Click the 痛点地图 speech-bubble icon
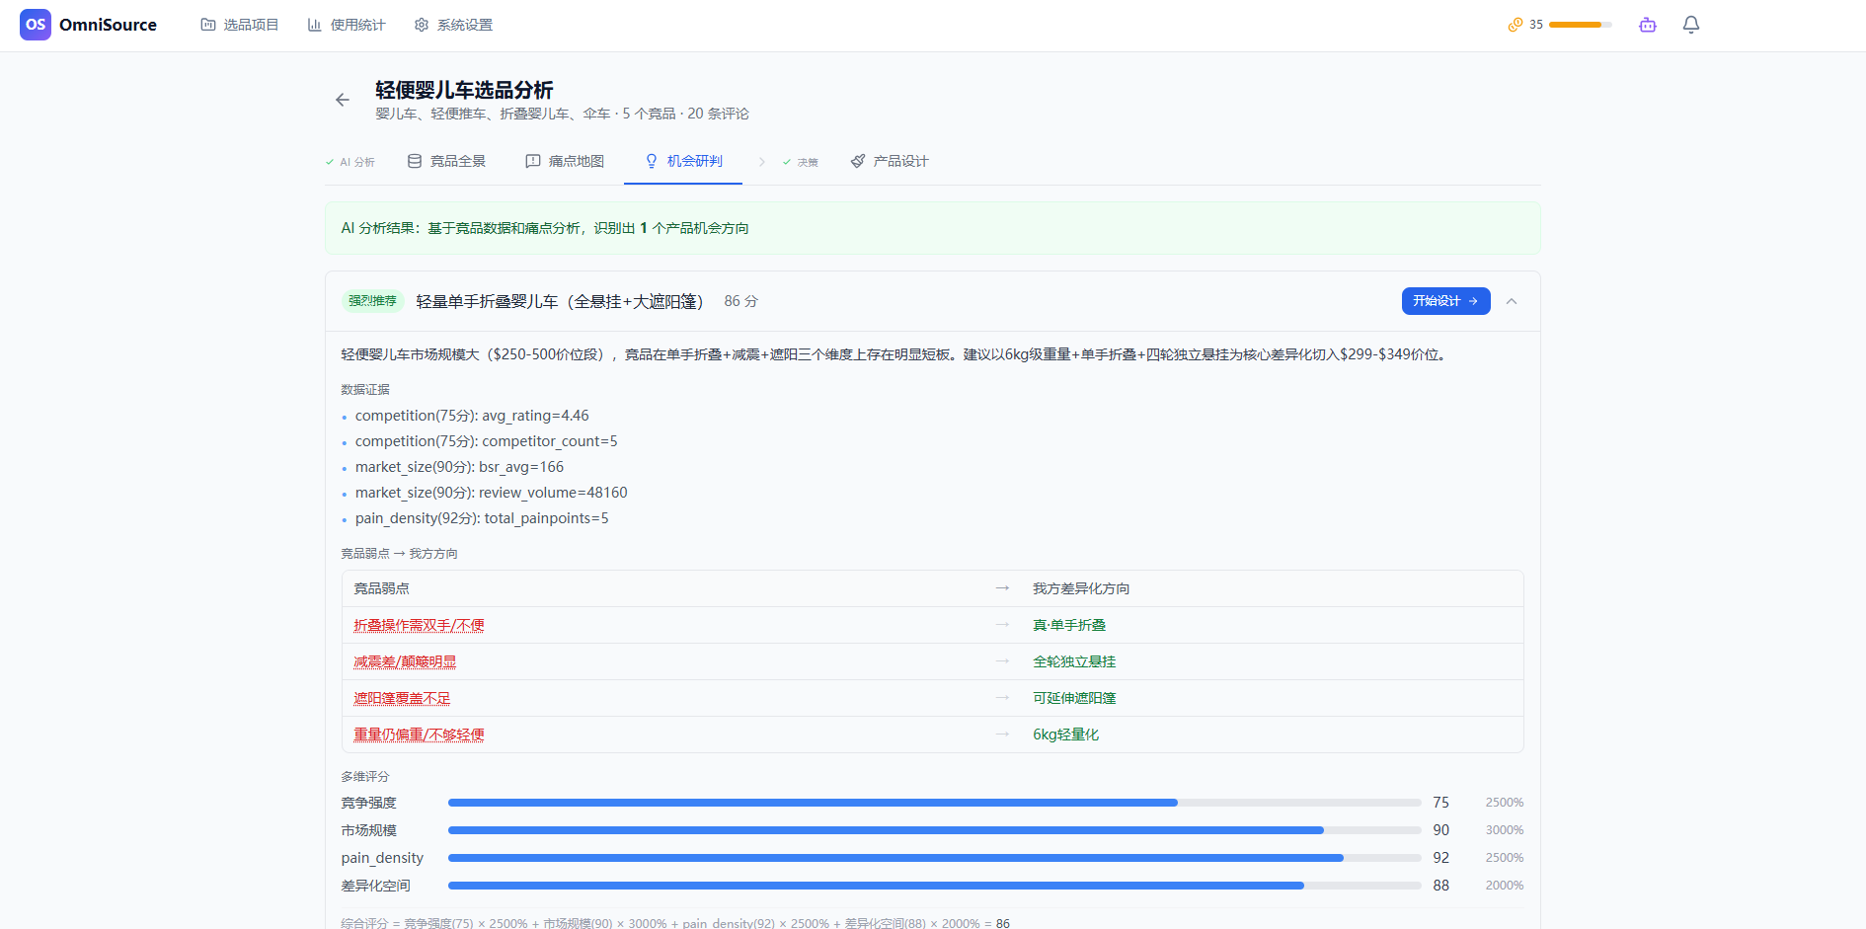This screenshot has width=1866, height=929. pos(532,160)
